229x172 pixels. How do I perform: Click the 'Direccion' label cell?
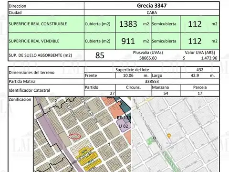[46, 6]
